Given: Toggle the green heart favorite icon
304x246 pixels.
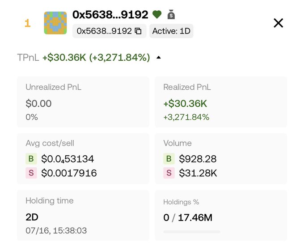Looking at the screenshot, I should click(x=157, y=15).
